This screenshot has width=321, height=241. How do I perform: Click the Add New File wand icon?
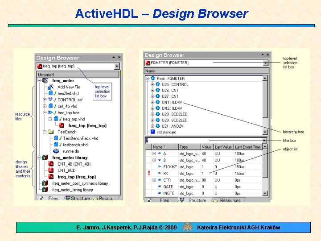pyautogui.click(x=50, y=87)
